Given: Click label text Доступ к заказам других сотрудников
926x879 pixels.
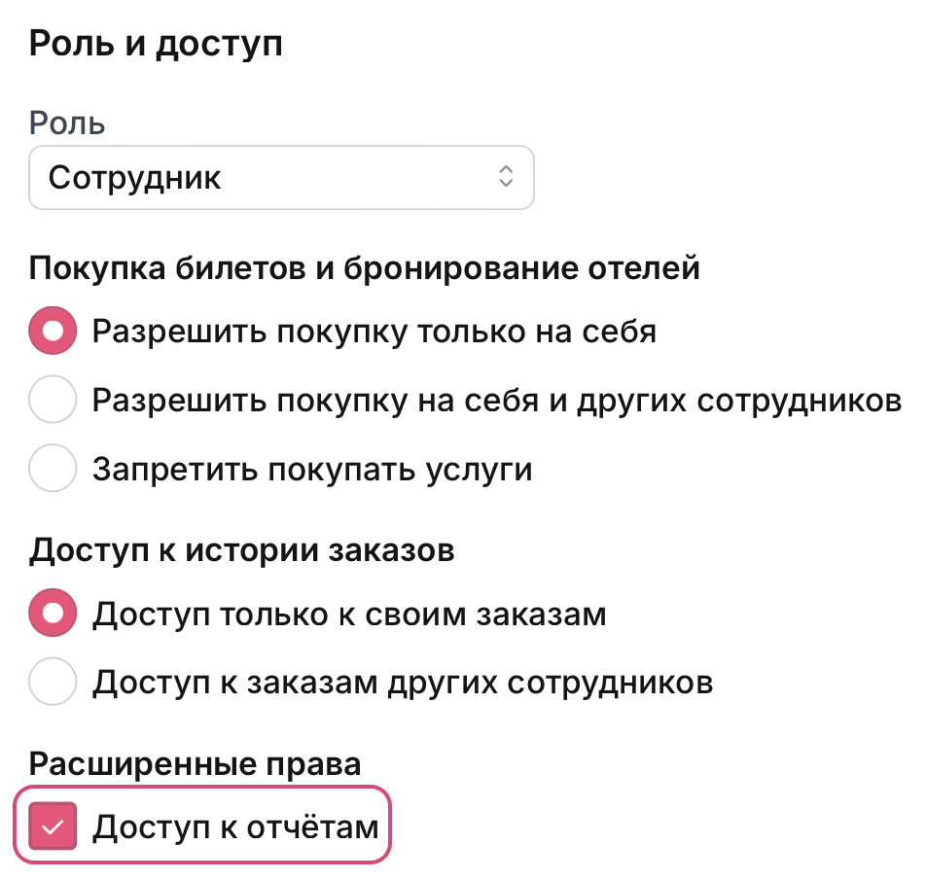Looking at the screenshot, I should pos(403,682).
